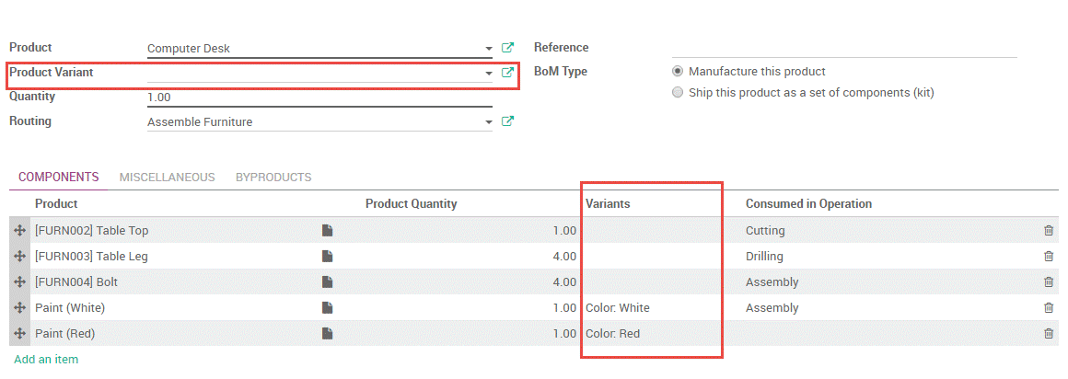This screenshot has height=379, width=1068.
Task: Open external link for Assemble Furniture routing
Action: (x=507, y=121)
